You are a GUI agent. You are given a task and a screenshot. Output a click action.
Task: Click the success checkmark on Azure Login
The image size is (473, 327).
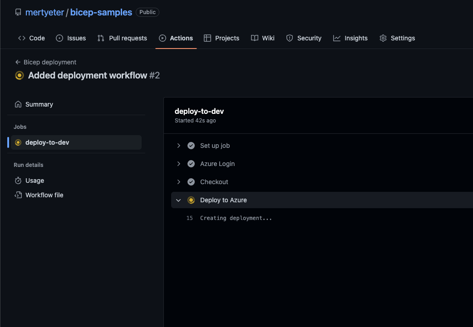[x=191, y=164]
